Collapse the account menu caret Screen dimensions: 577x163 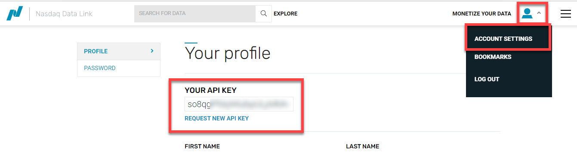point(539,13)
